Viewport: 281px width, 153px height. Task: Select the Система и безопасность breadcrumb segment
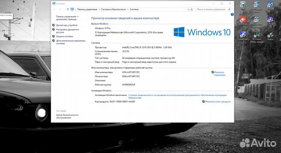tap(114, 9)
